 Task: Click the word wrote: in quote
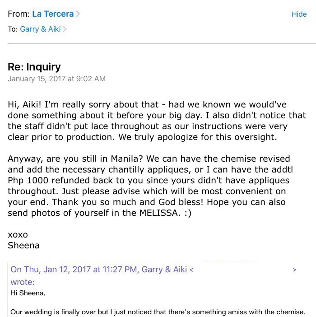point(22,282)
